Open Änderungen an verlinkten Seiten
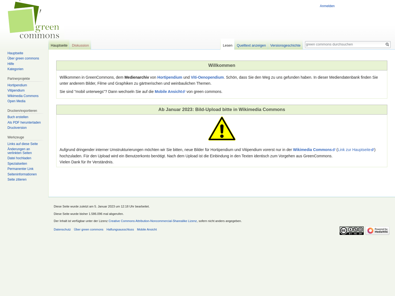Viewport: 395px width, 296px height. 19,151
